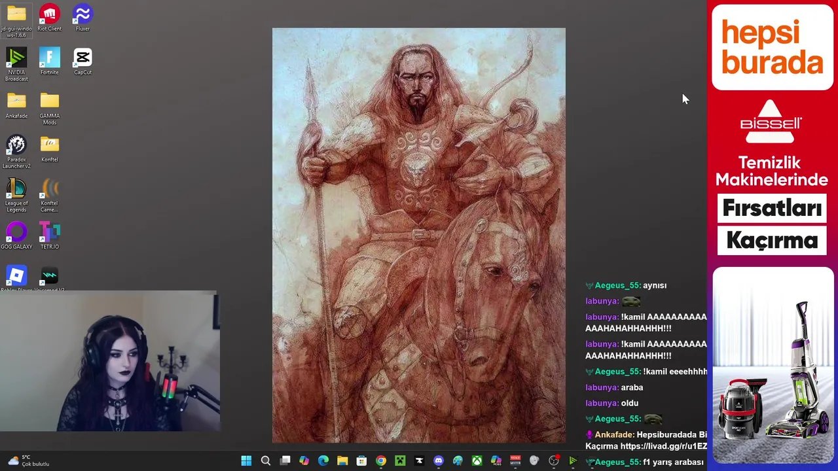Image resolution: width=838 pixels, height=471 pixels.
Task: Open the TETR.IO desktop shortcut
Action: (49, 235)
